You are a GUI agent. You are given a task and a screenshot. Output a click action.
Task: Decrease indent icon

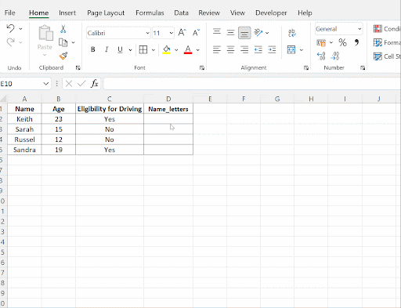258,49
